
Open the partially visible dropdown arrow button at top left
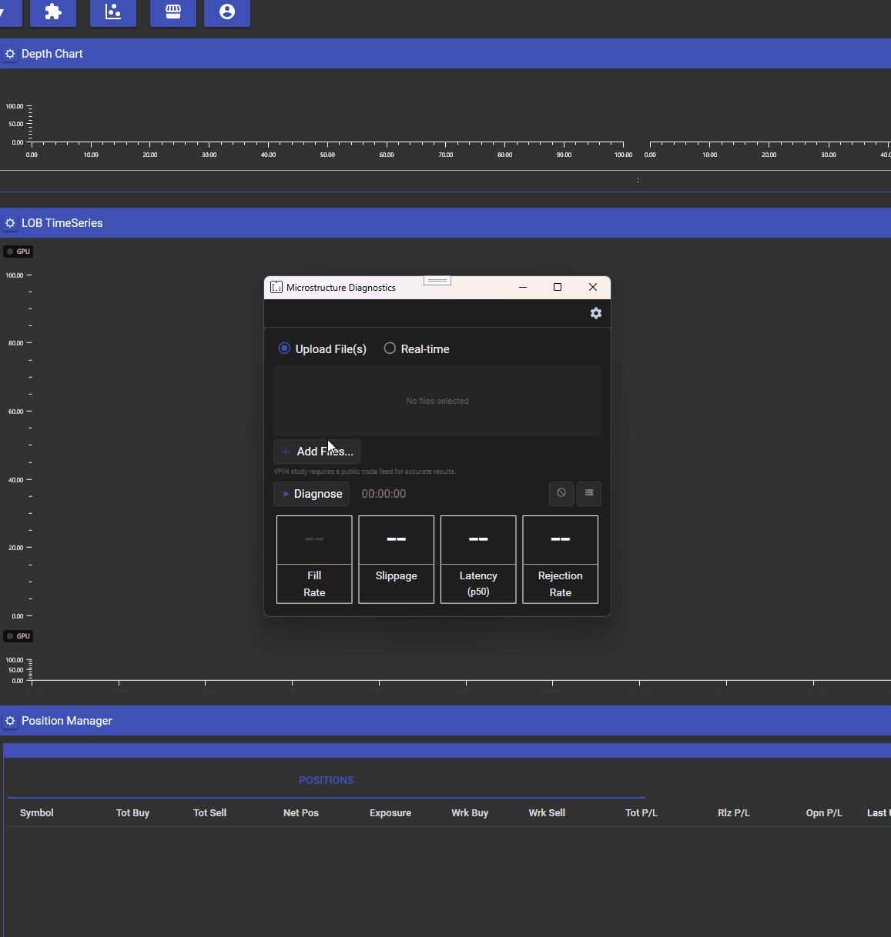click(9, 12)
